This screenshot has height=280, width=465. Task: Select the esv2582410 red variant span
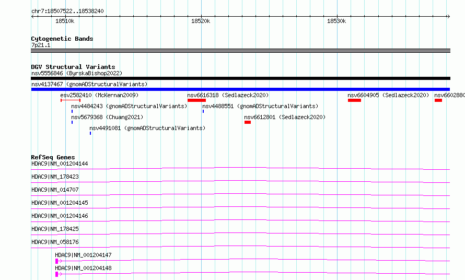[x=71, y=100]
